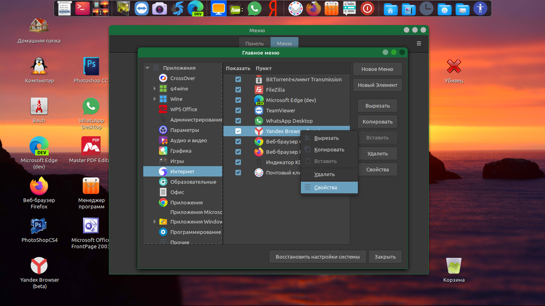Select the Yandex Browser (beta) desktop icon
Image resolution: width=545 pixels, height=306 pixels.
coord(40,273)
